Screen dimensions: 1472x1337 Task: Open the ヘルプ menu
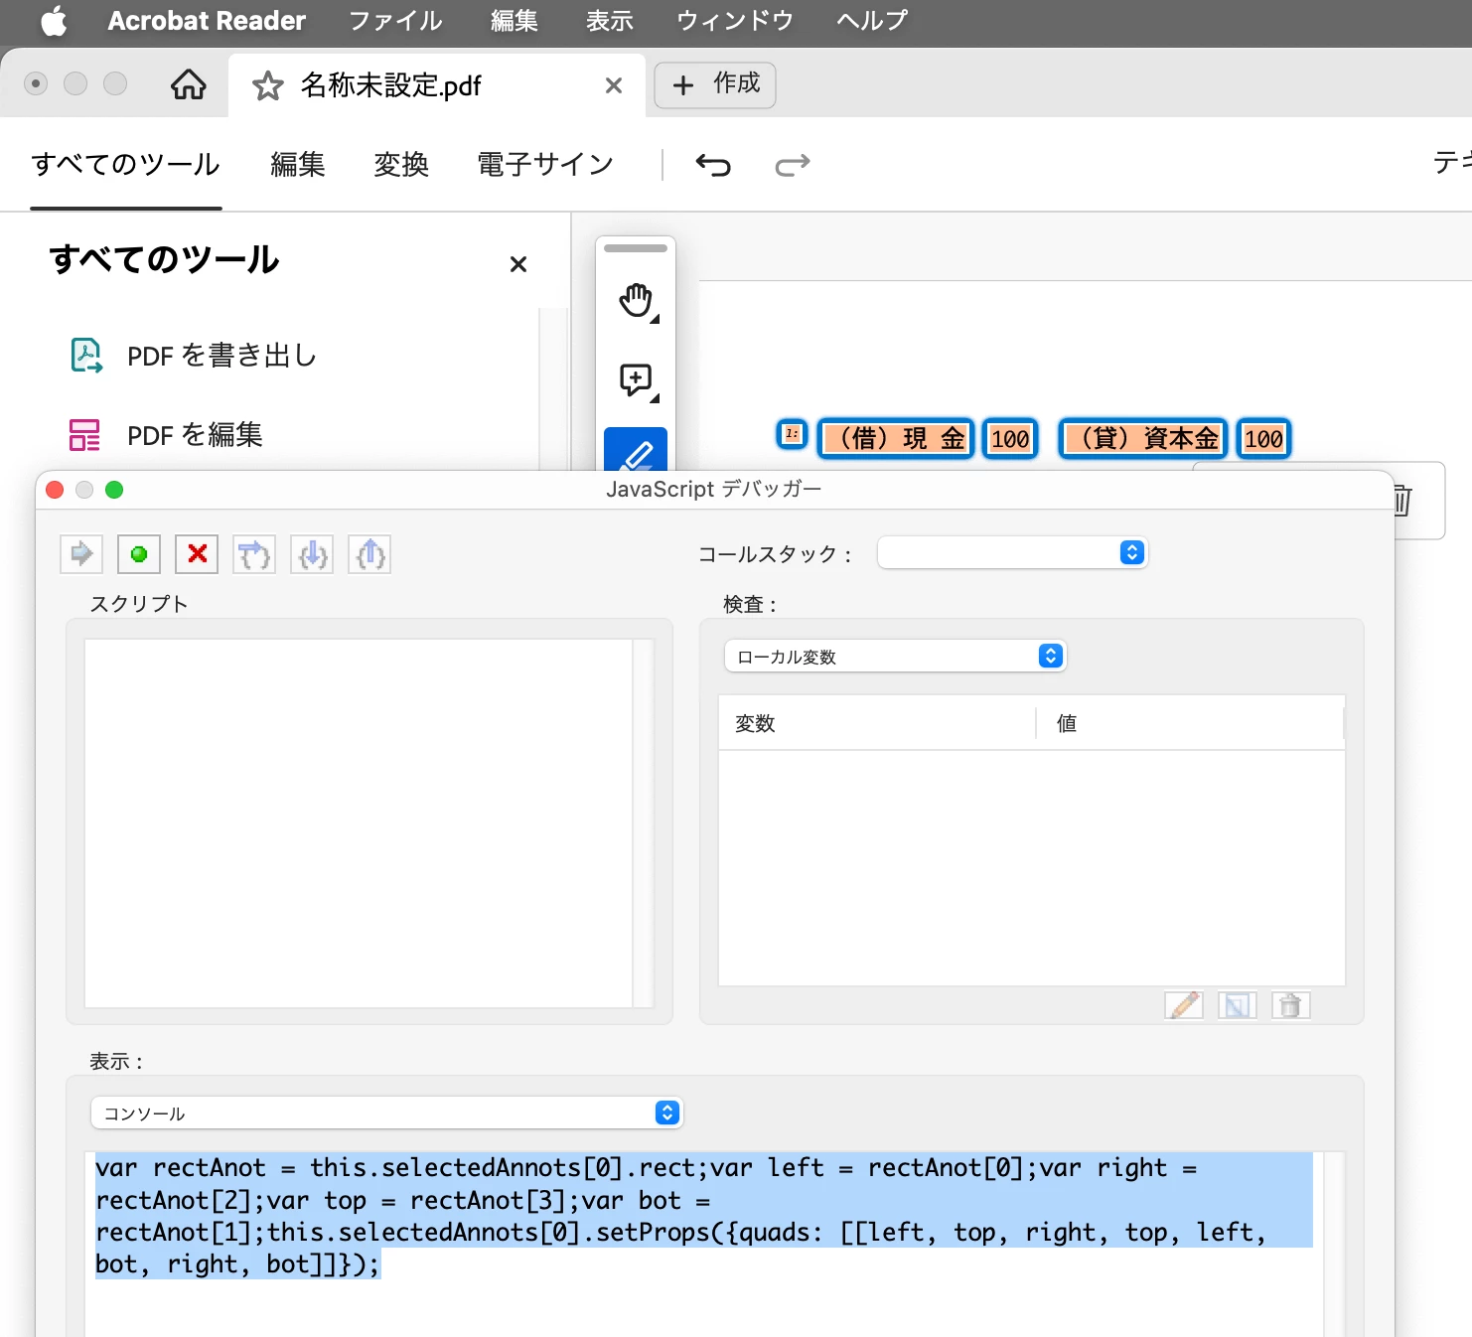[872, 21]
